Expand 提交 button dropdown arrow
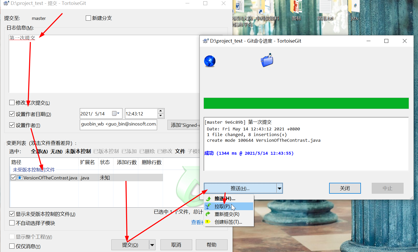The image size is (418, 252). tap(152, 245)
